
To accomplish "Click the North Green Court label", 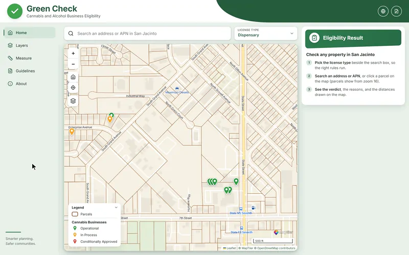I will point(174,110).
